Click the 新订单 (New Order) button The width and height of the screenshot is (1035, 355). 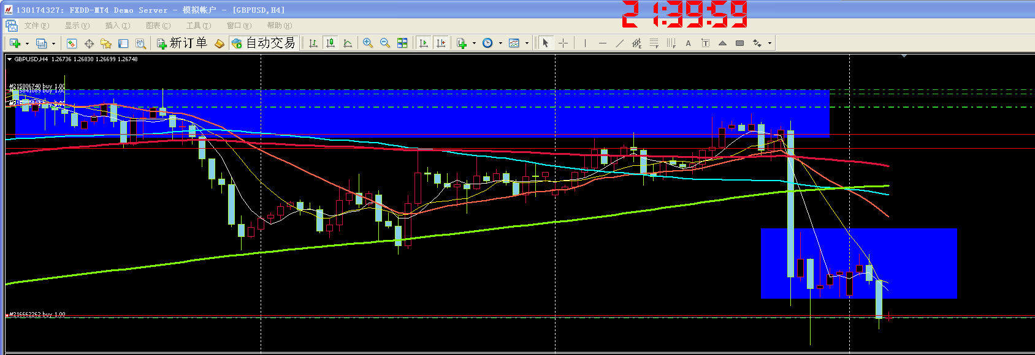click(182, 43)
